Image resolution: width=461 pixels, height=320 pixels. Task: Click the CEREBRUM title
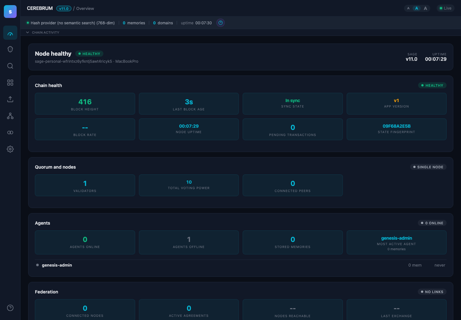point(40,8)
